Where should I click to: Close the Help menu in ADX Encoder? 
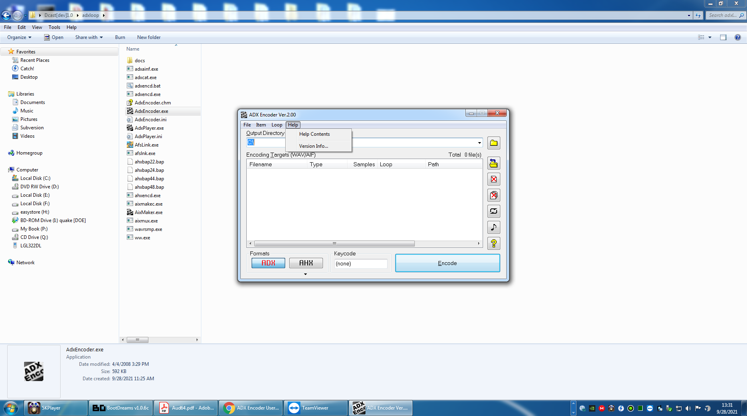[293, 125]
